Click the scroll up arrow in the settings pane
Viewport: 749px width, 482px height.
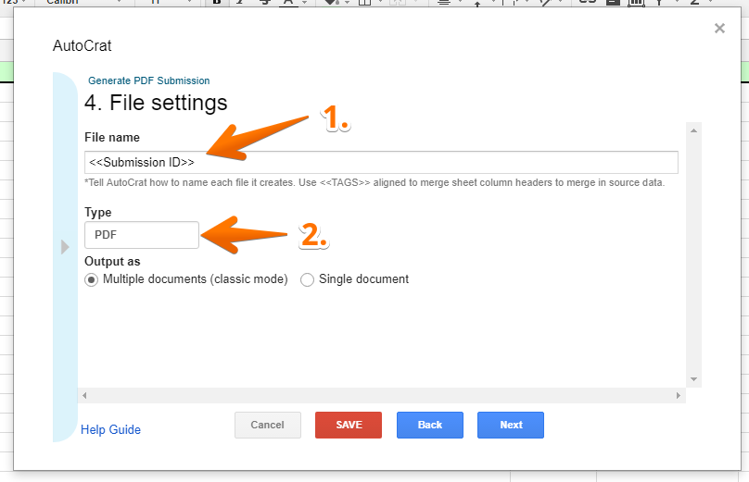tap(693, 130)
